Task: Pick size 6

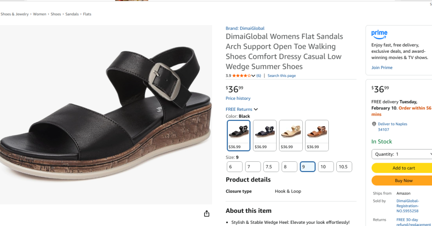Action: coord(235,167)
